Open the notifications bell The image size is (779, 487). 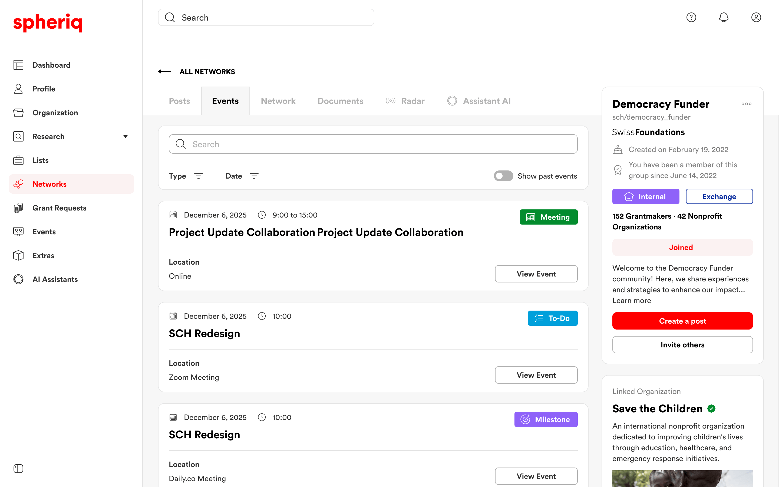tap(724, 17)
